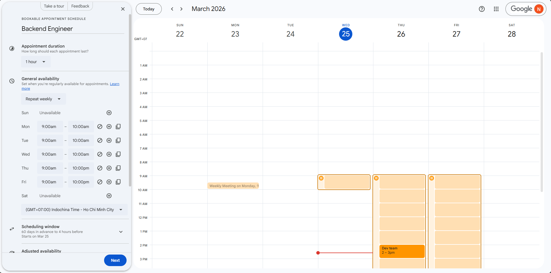551x273 pixels.
Task: Jump to Today in calendar
Action: click(148, 9)
